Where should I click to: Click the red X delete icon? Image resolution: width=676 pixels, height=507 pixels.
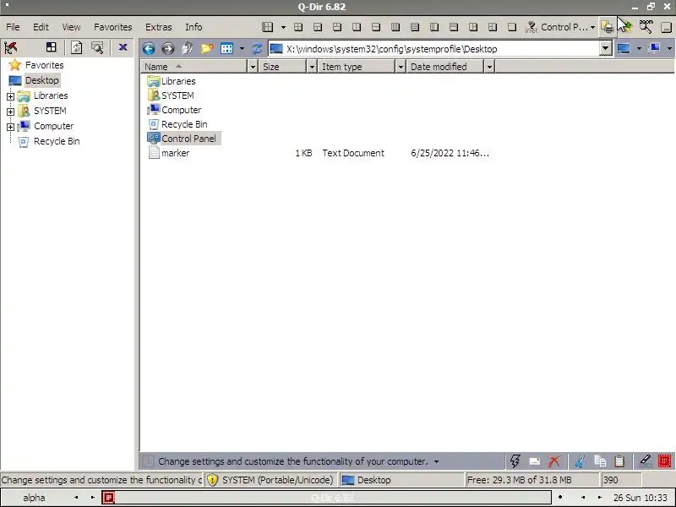pos(554,461)
